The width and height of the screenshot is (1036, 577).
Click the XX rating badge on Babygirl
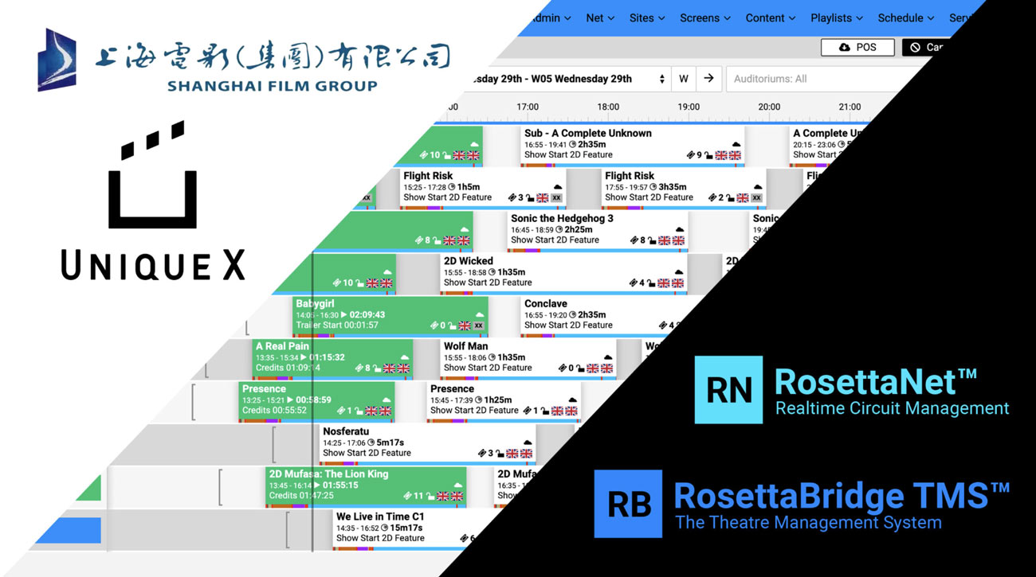pos(479,326)
